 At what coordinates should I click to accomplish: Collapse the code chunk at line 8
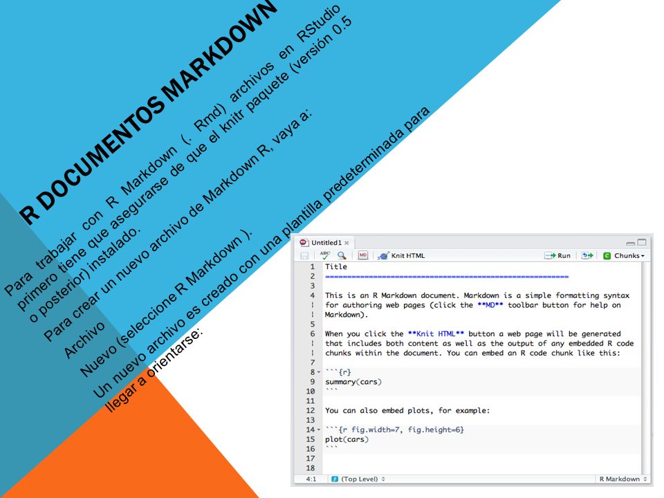pos(319,372)
